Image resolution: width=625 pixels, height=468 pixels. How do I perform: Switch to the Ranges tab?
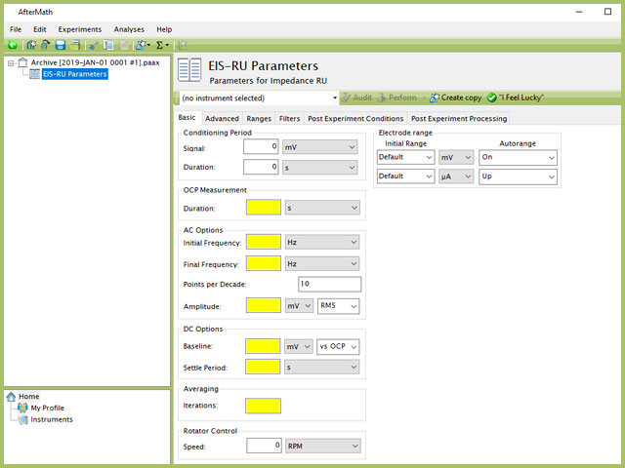pyautogui.click(x=259, y=119)
